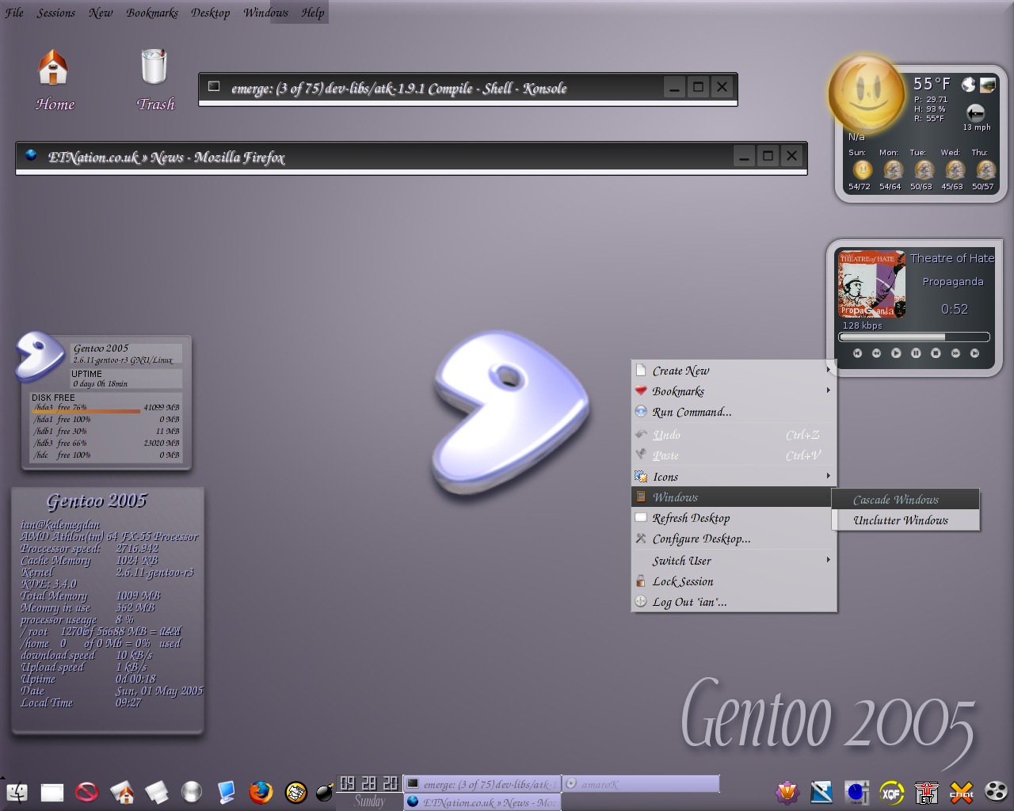Click play in the music player widget
Image resolution: width=1014 pixels, height=811 pixels.
click(x=896, y=353)
